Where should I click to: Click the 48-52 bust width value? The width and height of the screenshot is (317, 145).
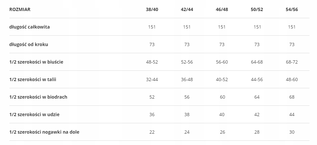(152, 62)
